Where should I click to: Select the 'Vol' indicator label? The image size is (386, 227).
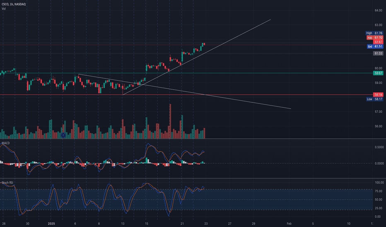pos(4,9)
